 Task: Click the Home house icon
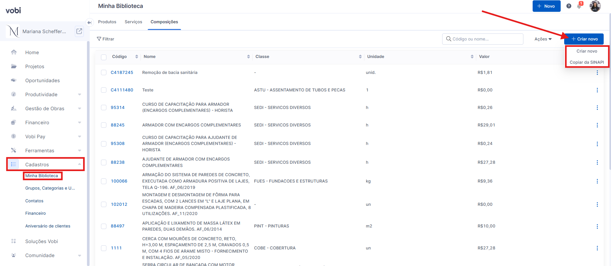pyautogui.click(x=14, y=52)
